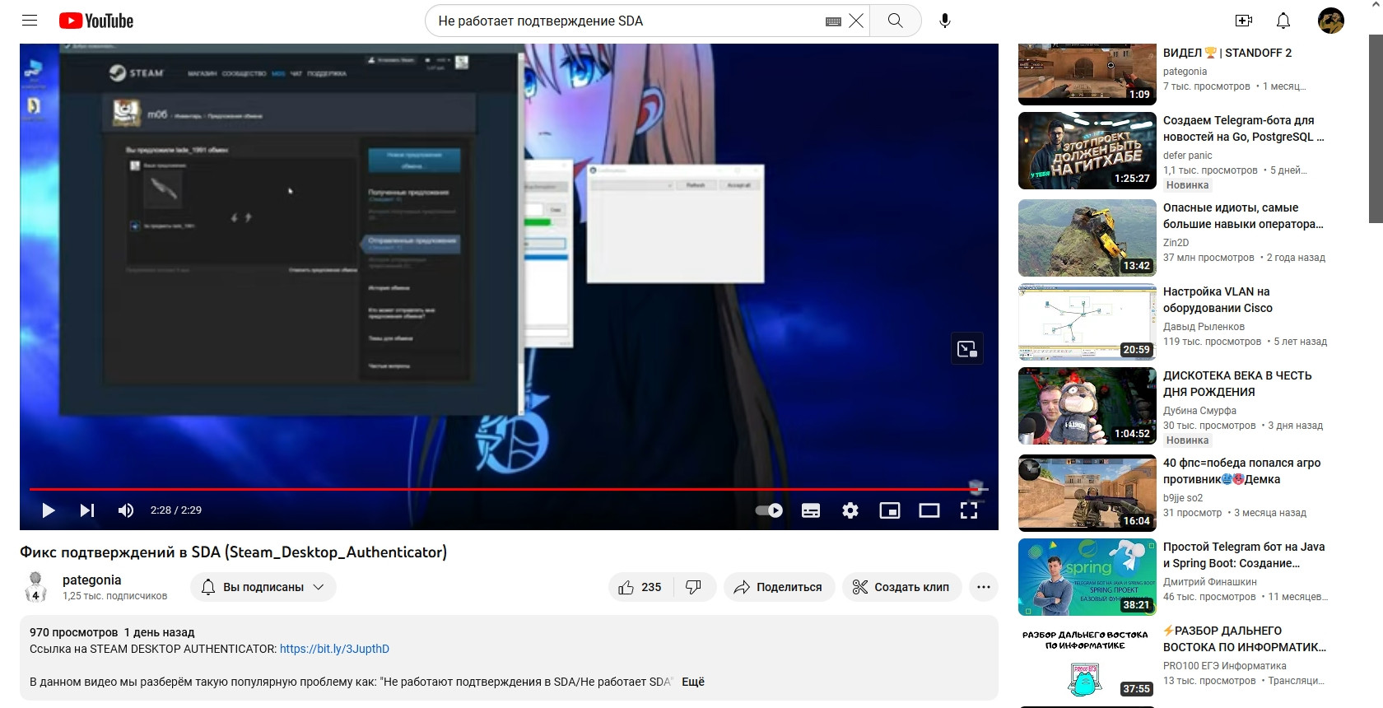Open the PRO100 ЕГЭ Информатика channel name

1224,666
